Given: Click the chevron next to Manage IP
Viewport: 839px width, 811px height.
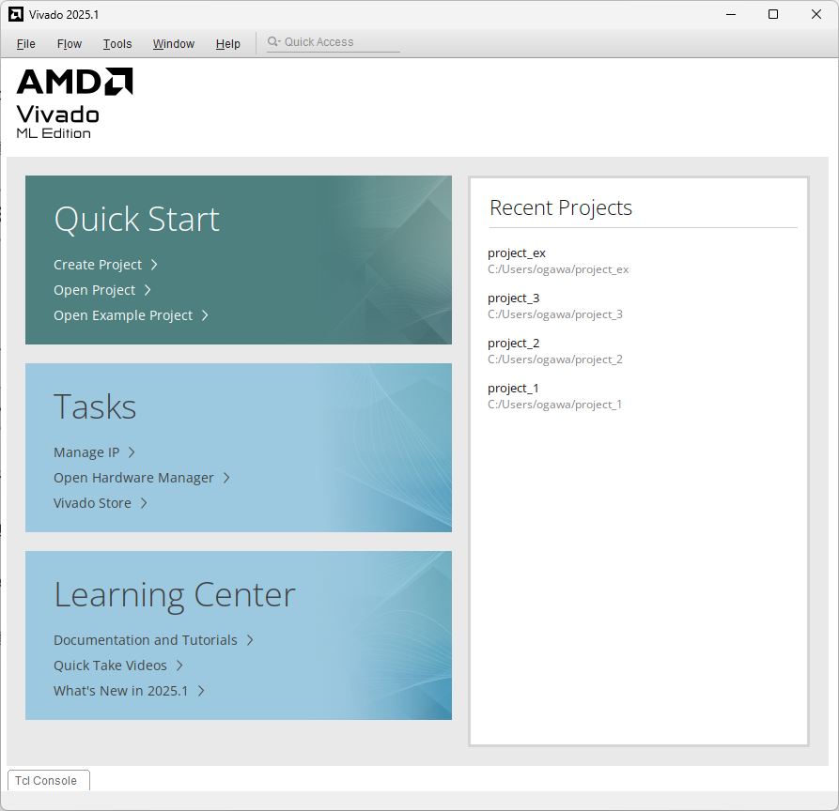Looking at the screenshot, I should coord(132,452).
